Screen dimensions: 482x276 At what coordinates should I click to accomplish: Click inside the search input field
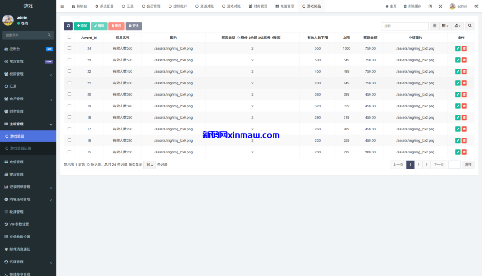pyautogui.click(x=404, y=26)
